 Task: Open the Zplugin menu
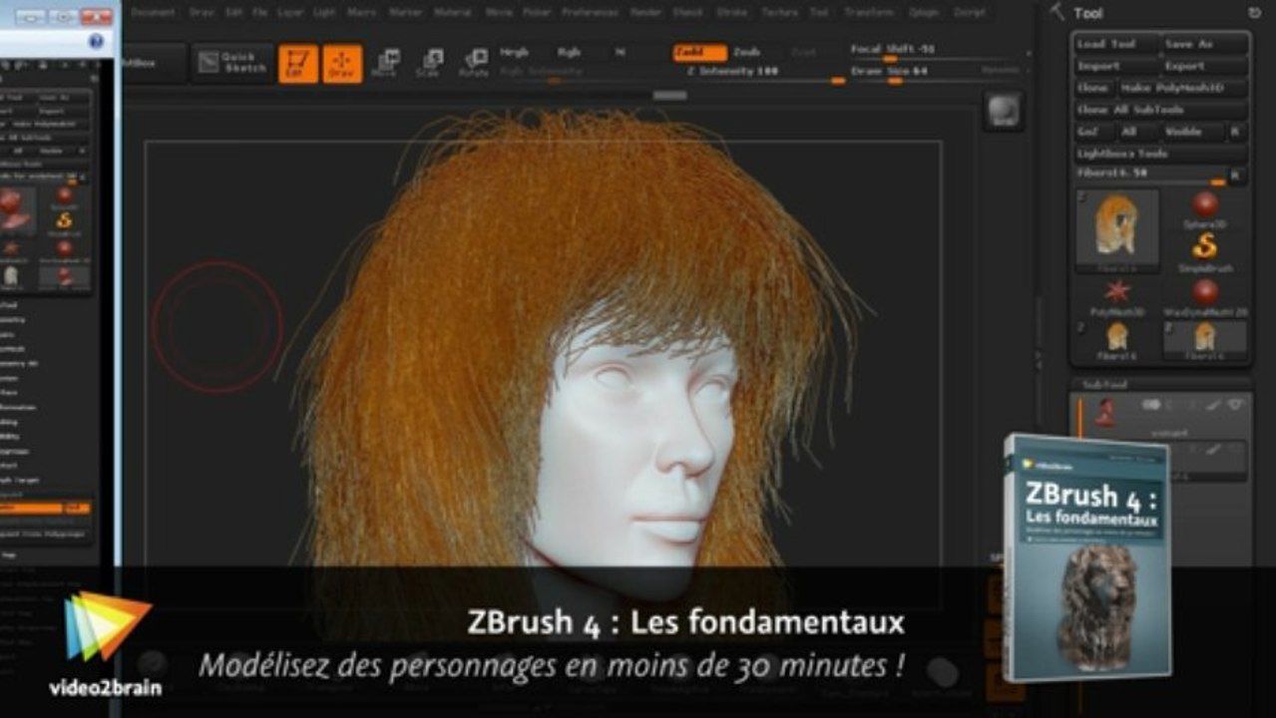click(x=924, y=12)
